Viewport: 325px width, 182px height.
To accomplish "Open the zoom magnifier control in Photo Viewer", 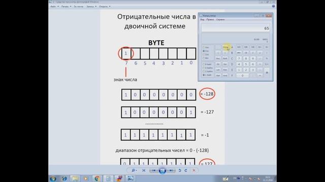I will point(134,170).
